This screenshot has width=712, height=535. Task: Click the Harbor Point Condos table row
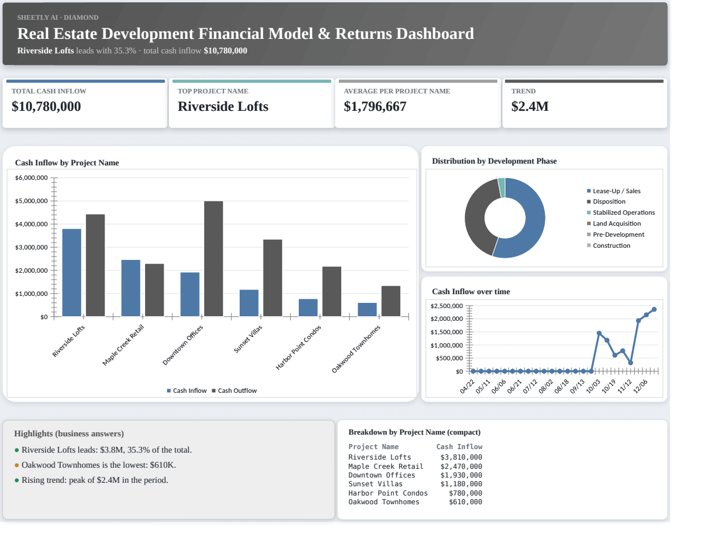[x=415, y=493]
